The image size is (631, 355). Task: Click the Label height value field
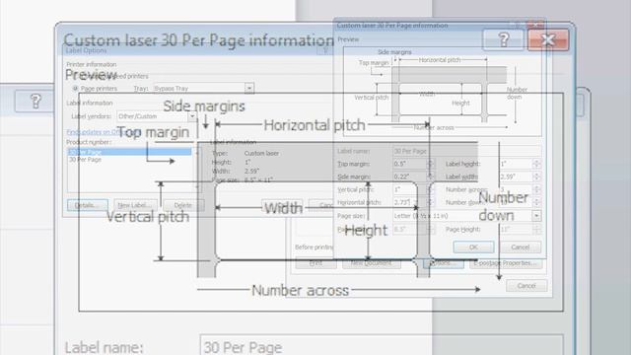coord(516,164)
